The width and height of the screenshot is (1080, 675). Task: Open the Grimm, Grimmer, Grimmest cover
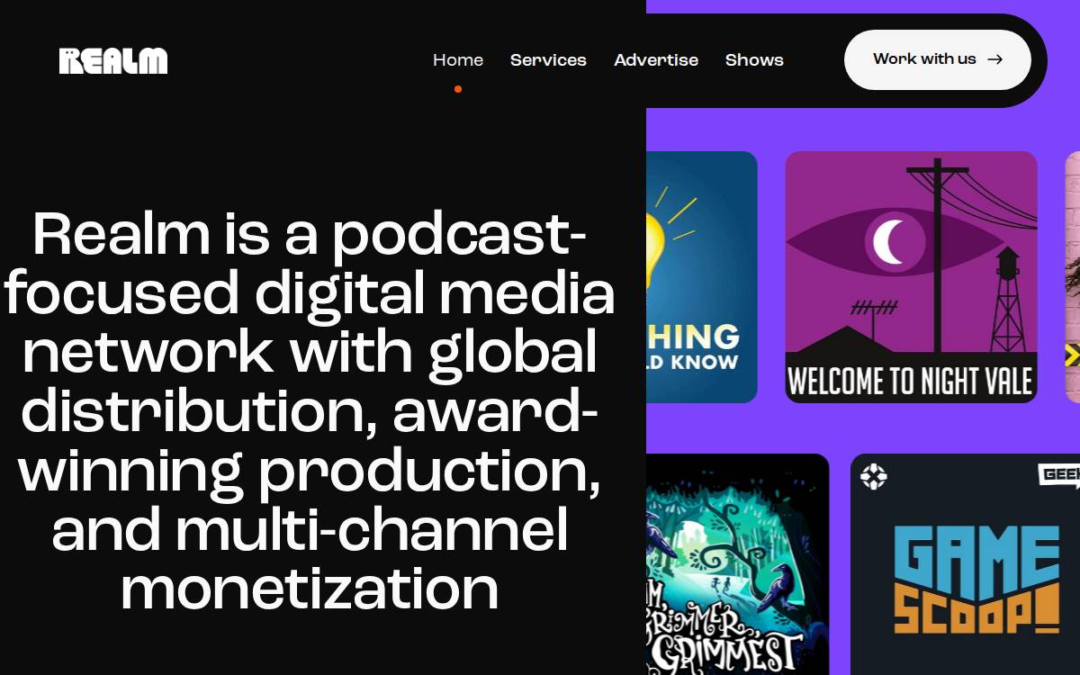tap(737, 564)
